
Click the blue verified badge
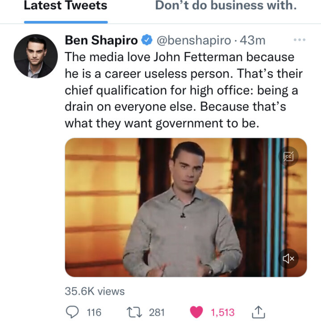pyautogui.click(x=147, y=40)
